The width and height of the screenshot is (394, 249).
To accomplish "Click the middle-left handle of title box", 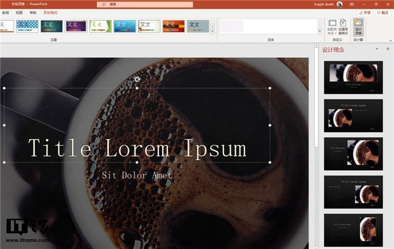I will tap(5, 125).
